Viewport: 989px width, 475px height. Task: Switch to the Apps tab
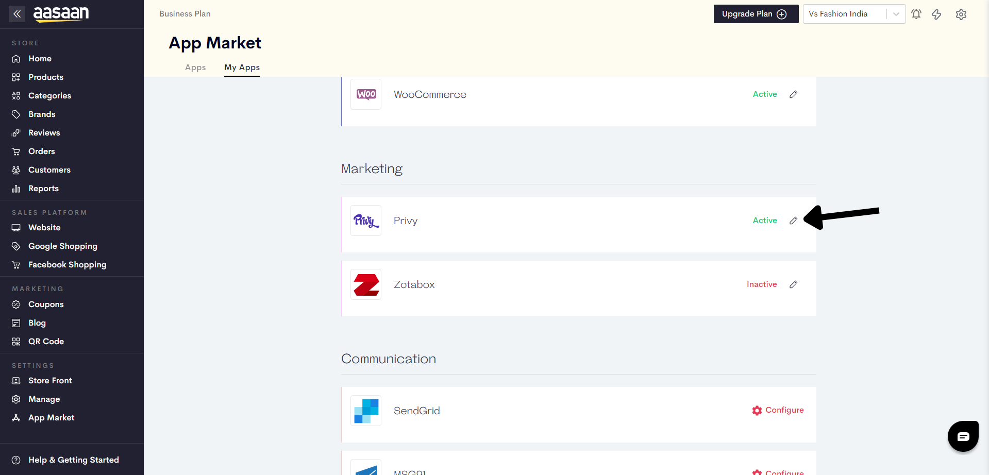pyautogui.click(x=195, y=67)
